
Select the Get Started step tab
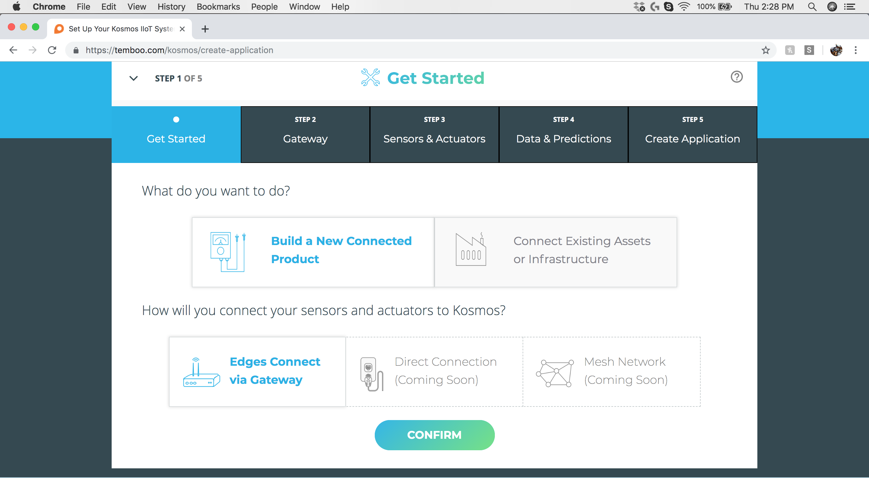pyautogui.click(x=176, y=134)
